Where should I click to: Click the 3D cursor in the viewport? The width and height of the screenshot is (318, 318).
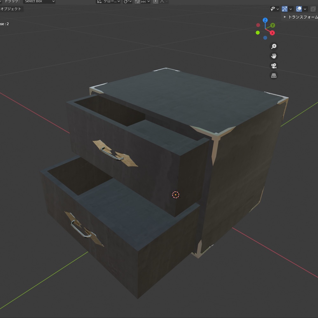point(176,194)
